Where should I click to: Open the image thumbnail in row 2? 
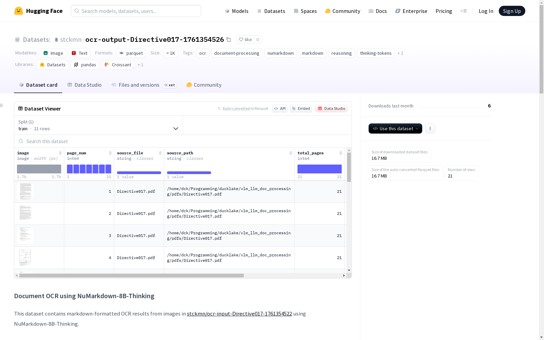[x=25, y=214]
